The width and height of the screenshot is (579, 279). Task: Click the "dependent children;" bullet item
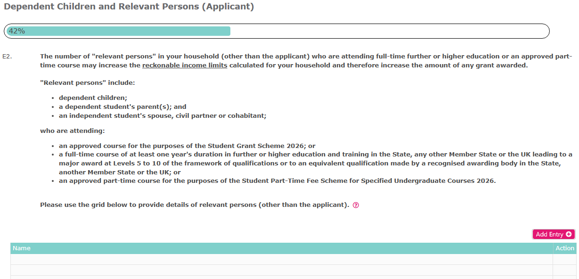(x=93, y=98)
